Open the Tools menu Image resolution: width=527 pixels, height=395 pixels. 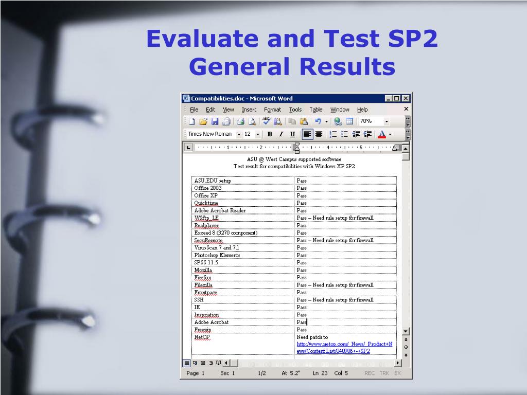[x=295, y=110]
